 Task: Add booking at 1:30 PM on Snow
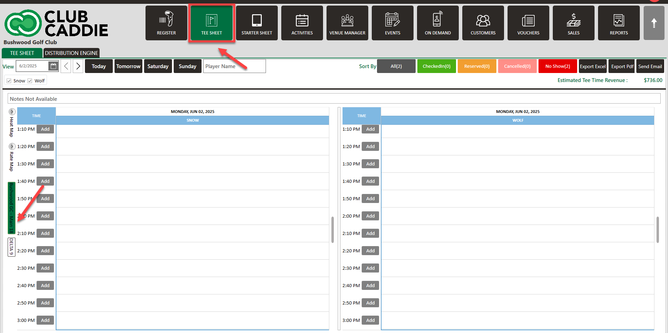[x=45, y=164]
